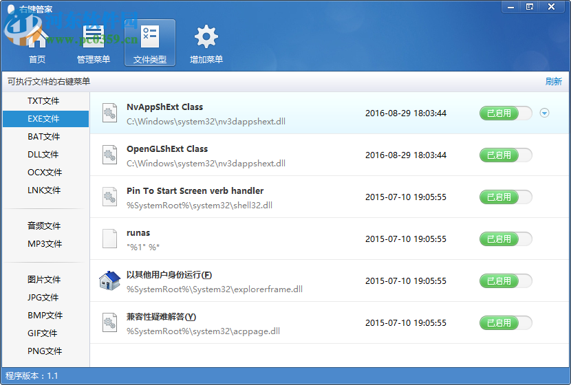The width and height of the screenshot is (571, 385).
Task: Select the NvAppShExt Class entry name
Action: (x=164, y=107)
